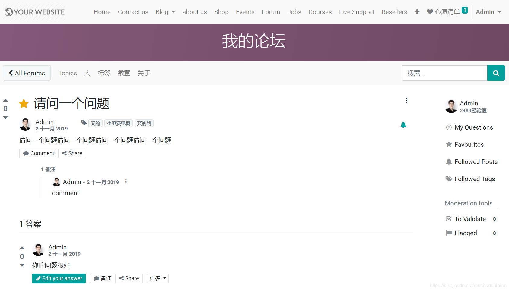
Task: Go back to All Forums
Action: pyautogui.click(x=27, y=73)
